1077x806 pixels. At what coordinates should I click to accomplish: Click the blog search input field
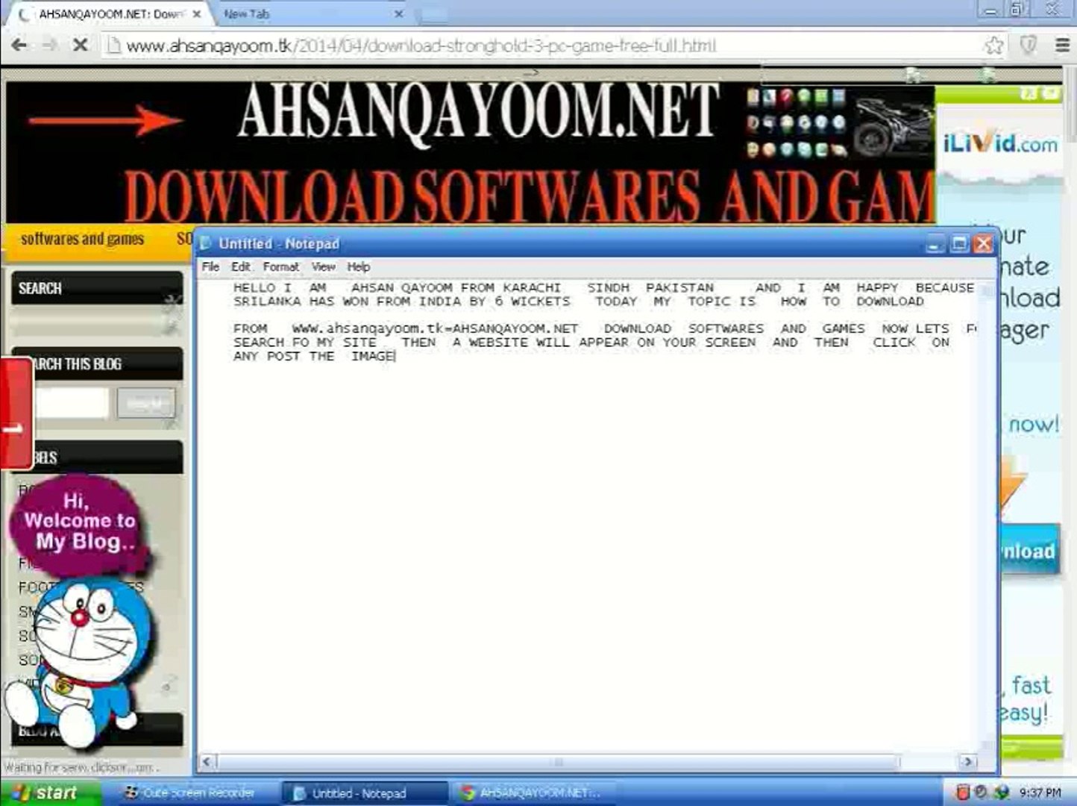(71, 404)
